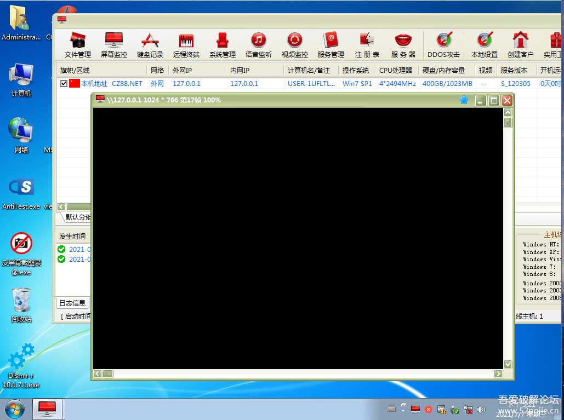Select the 屏幕监控 screen monitoring tool
564x420 pixels.
click(x=113, y=44)
